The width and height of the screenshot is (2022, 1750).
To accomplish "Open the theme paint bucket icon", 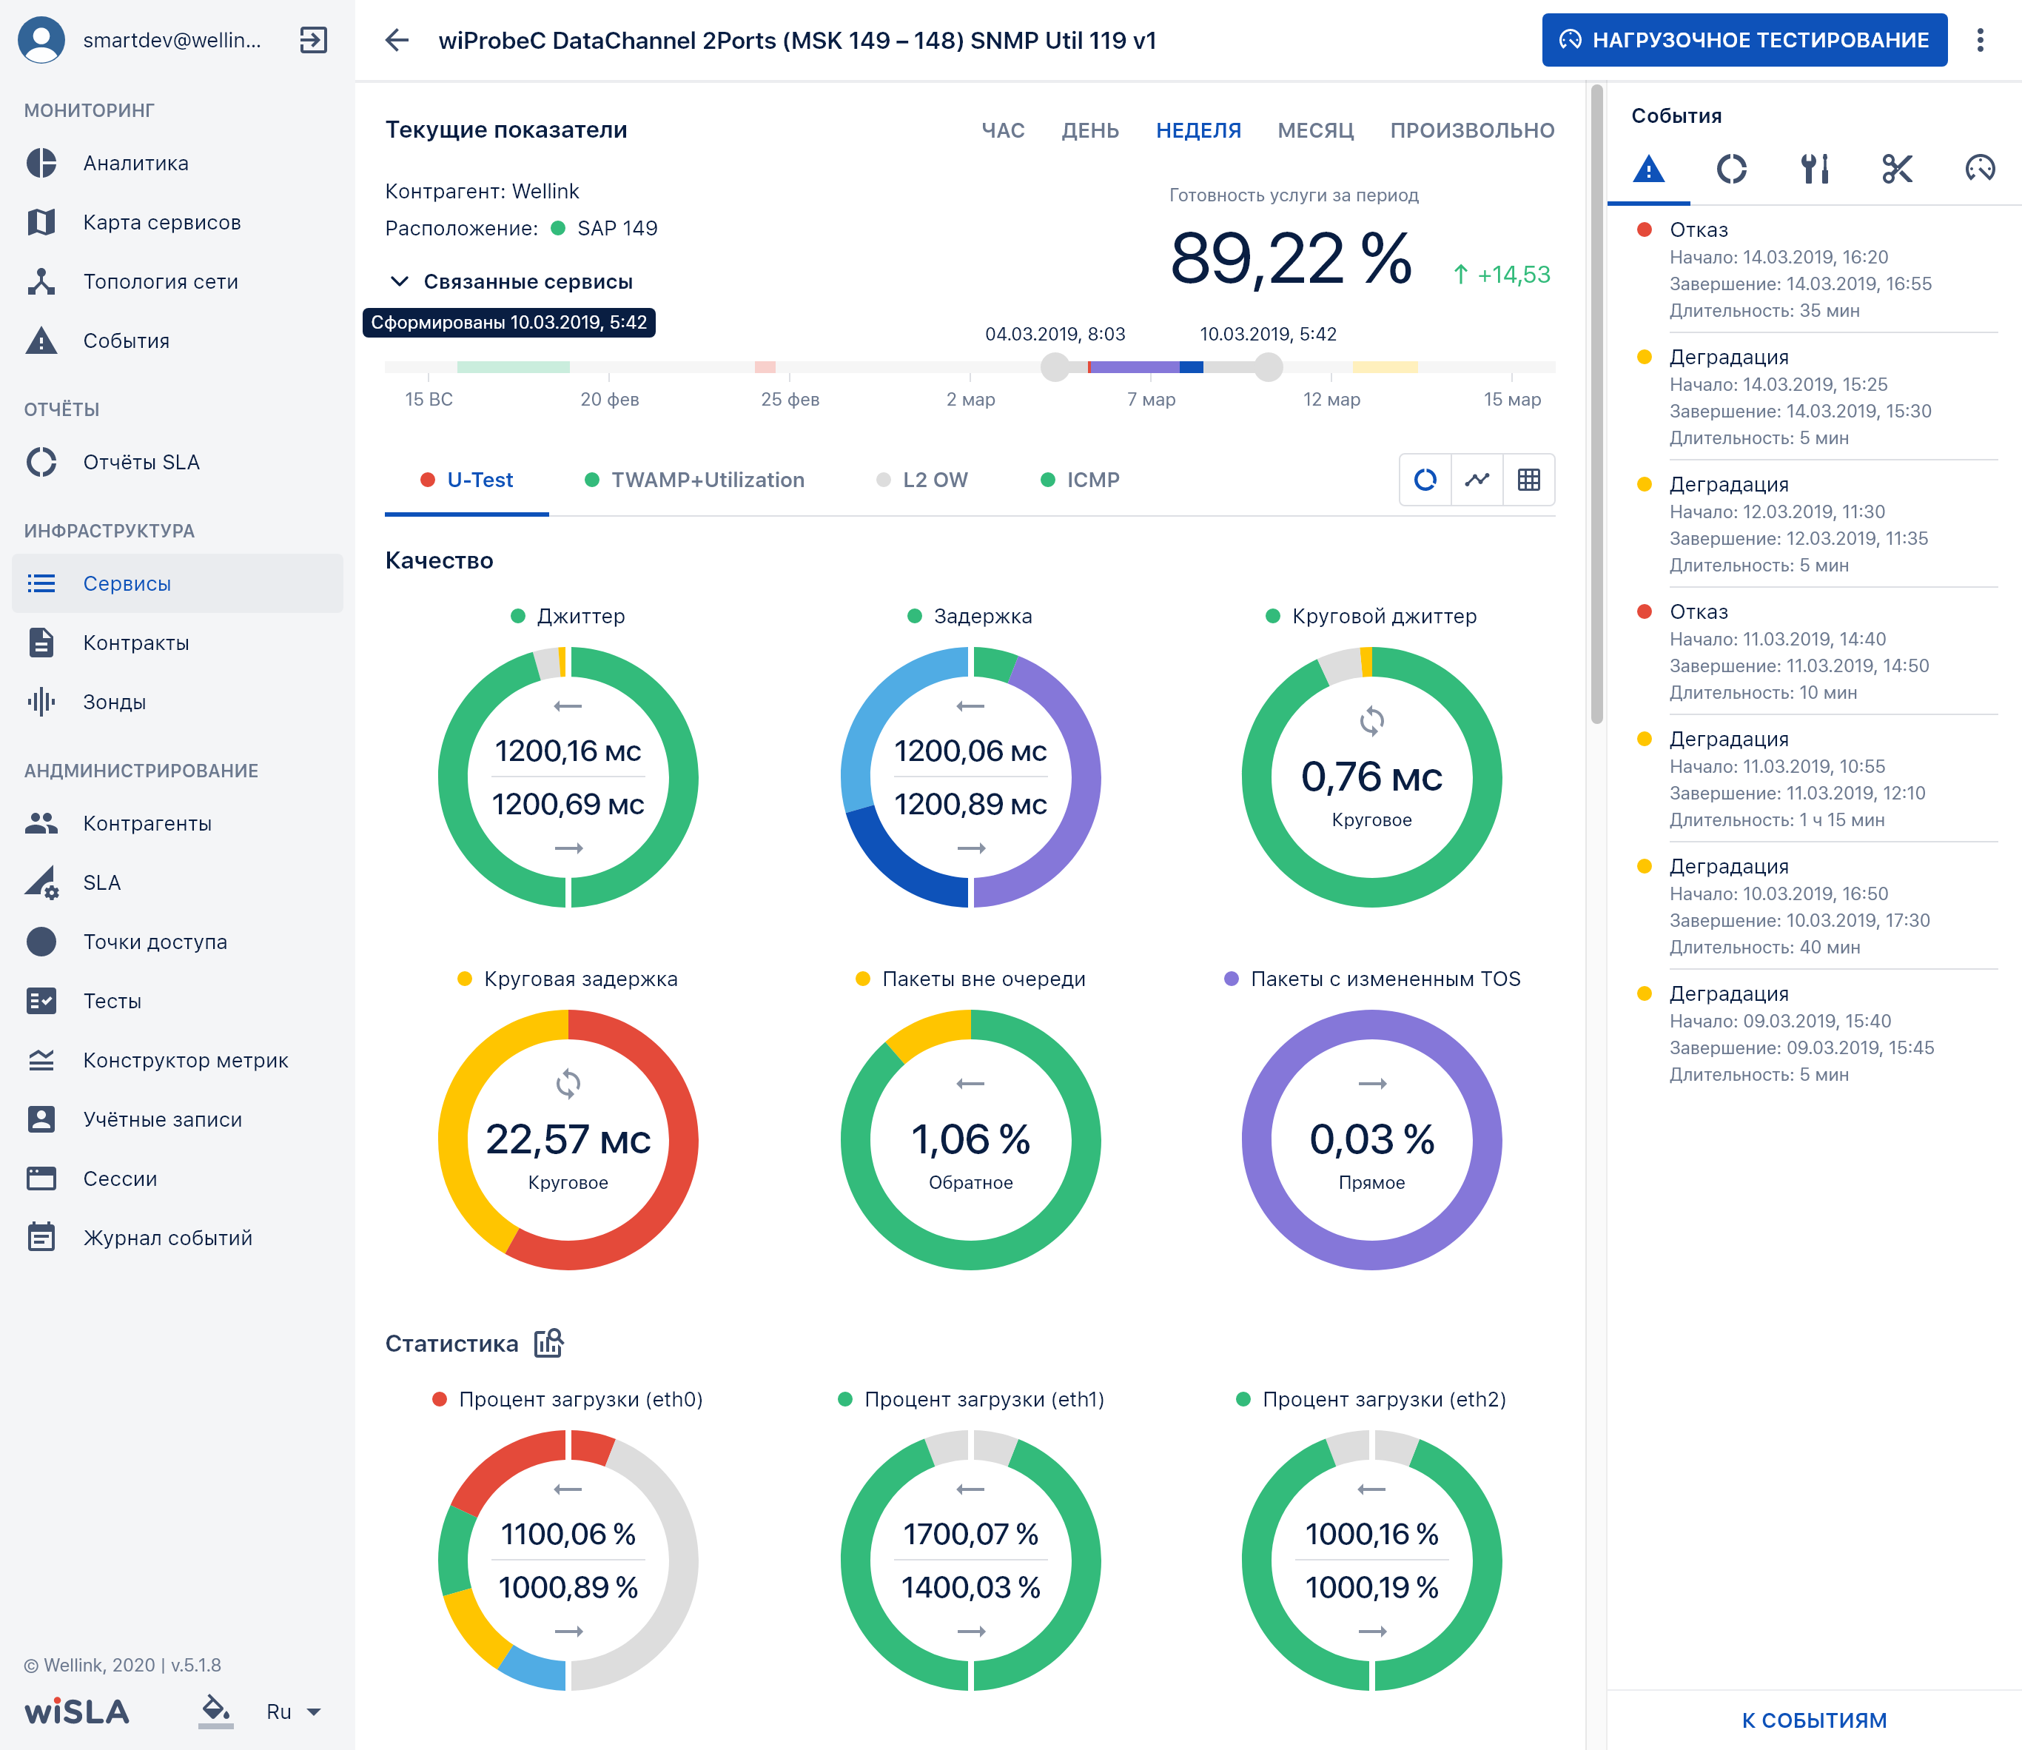I will [216, 1711].
